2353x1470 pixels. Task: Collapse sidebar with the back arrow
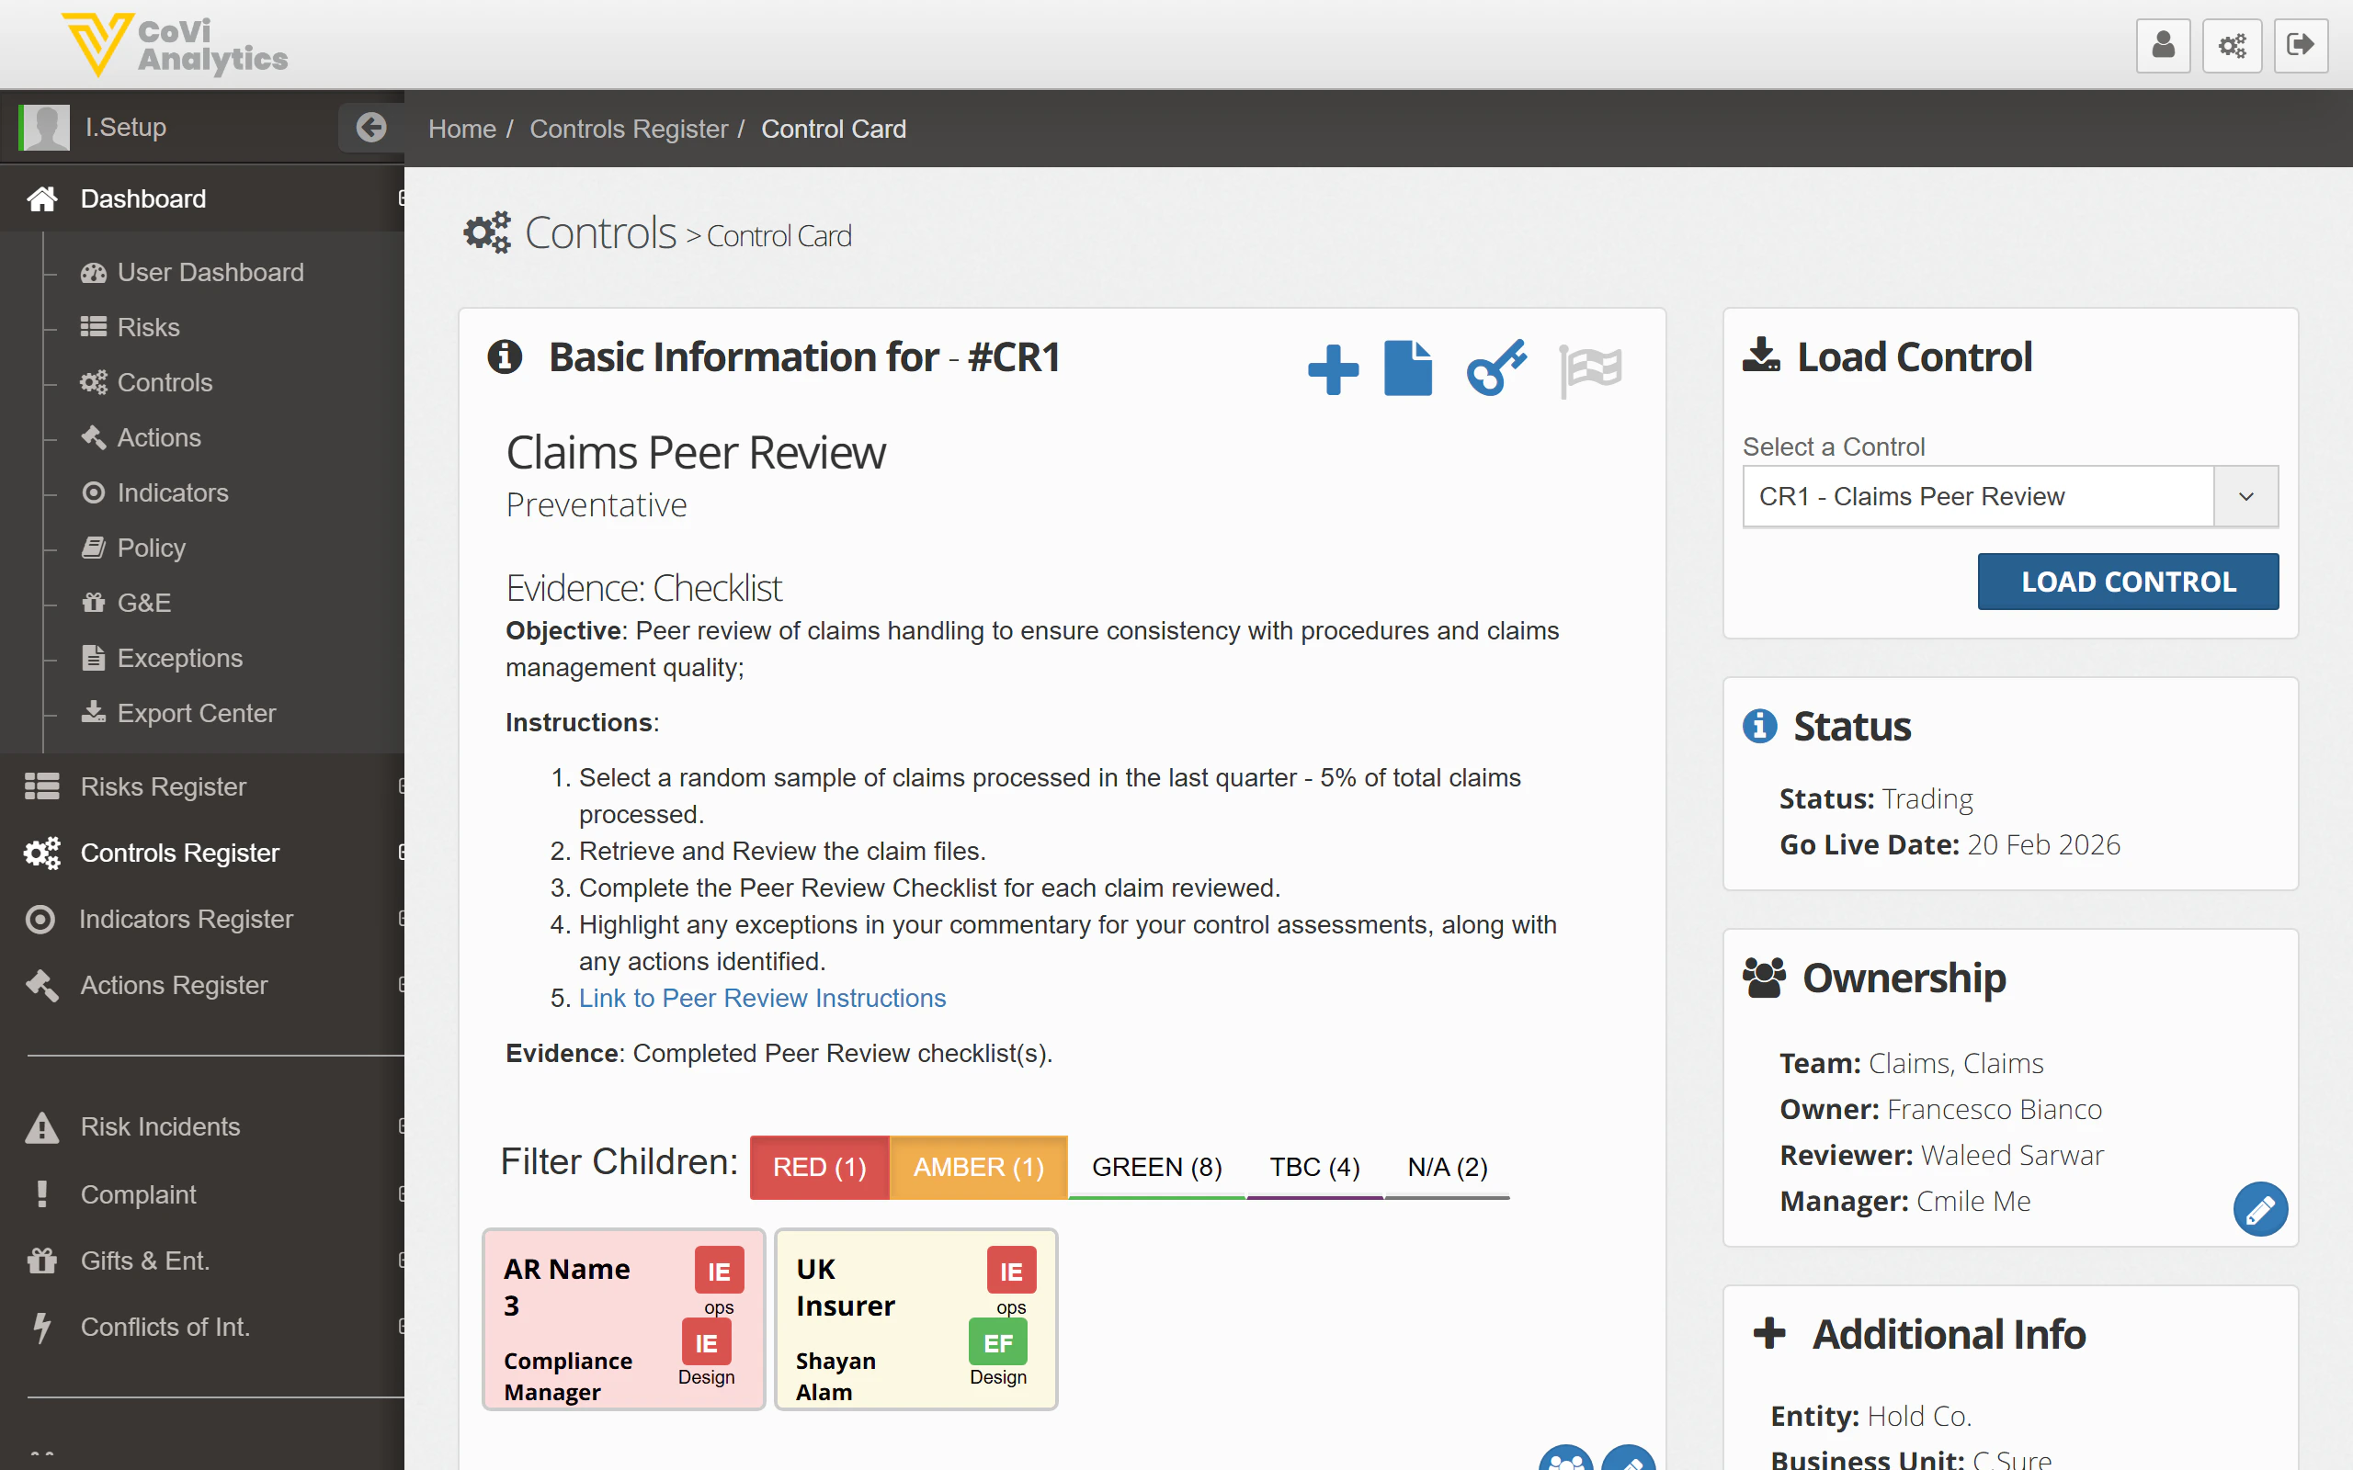pyautogui.click(x=370, y=128)
